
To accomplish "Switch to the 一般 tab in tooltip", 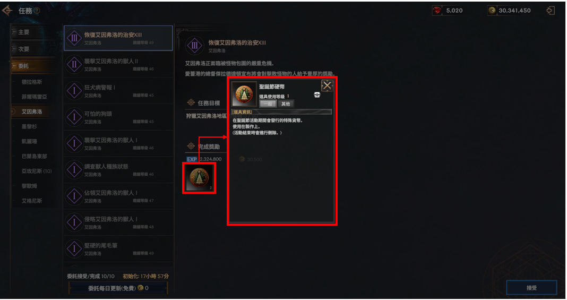I will [268, 104].
